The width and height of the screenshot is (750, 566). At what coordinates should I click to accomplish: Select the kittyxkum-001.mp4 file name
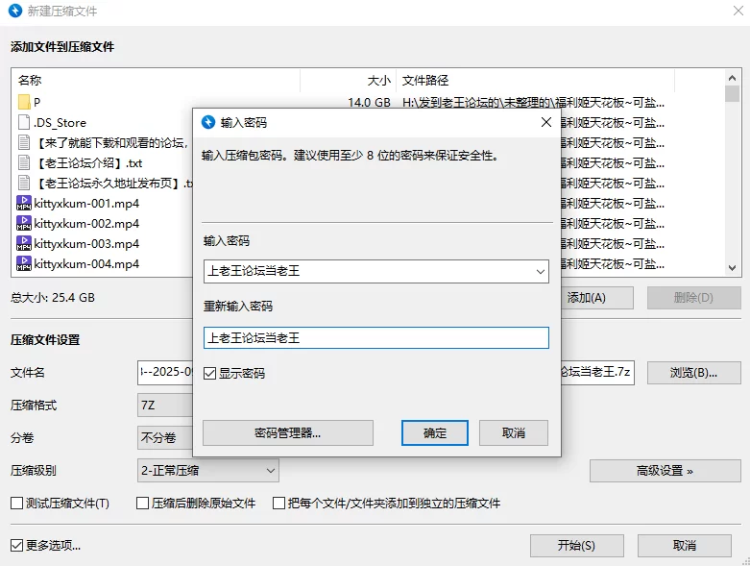pos(86,204)
